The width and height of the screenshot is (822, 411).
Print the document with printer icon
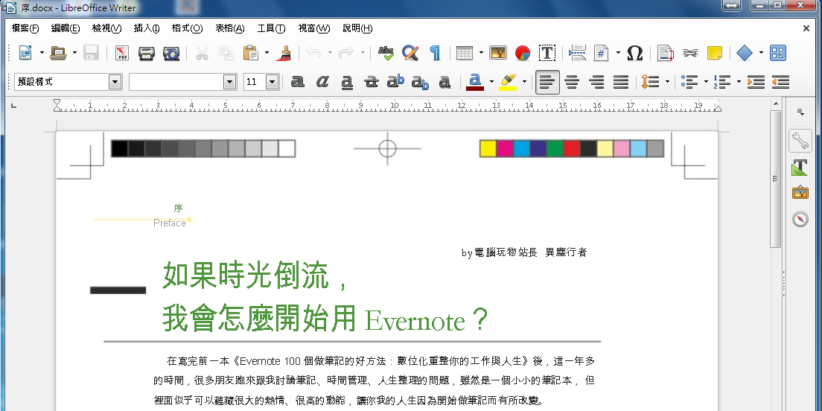tap(146, 53)
